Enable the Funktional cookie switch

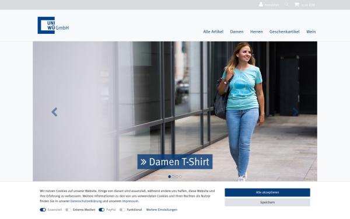coord(122,210)
